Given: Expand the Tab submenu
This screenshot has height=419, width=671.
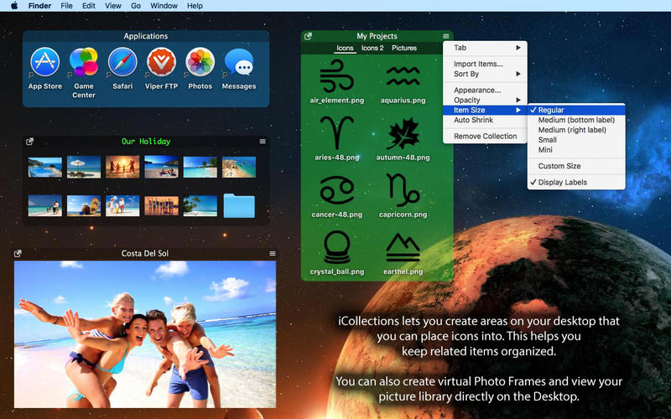Looking at the screenshot, I should pyautogui.click(x=485, y=48).
